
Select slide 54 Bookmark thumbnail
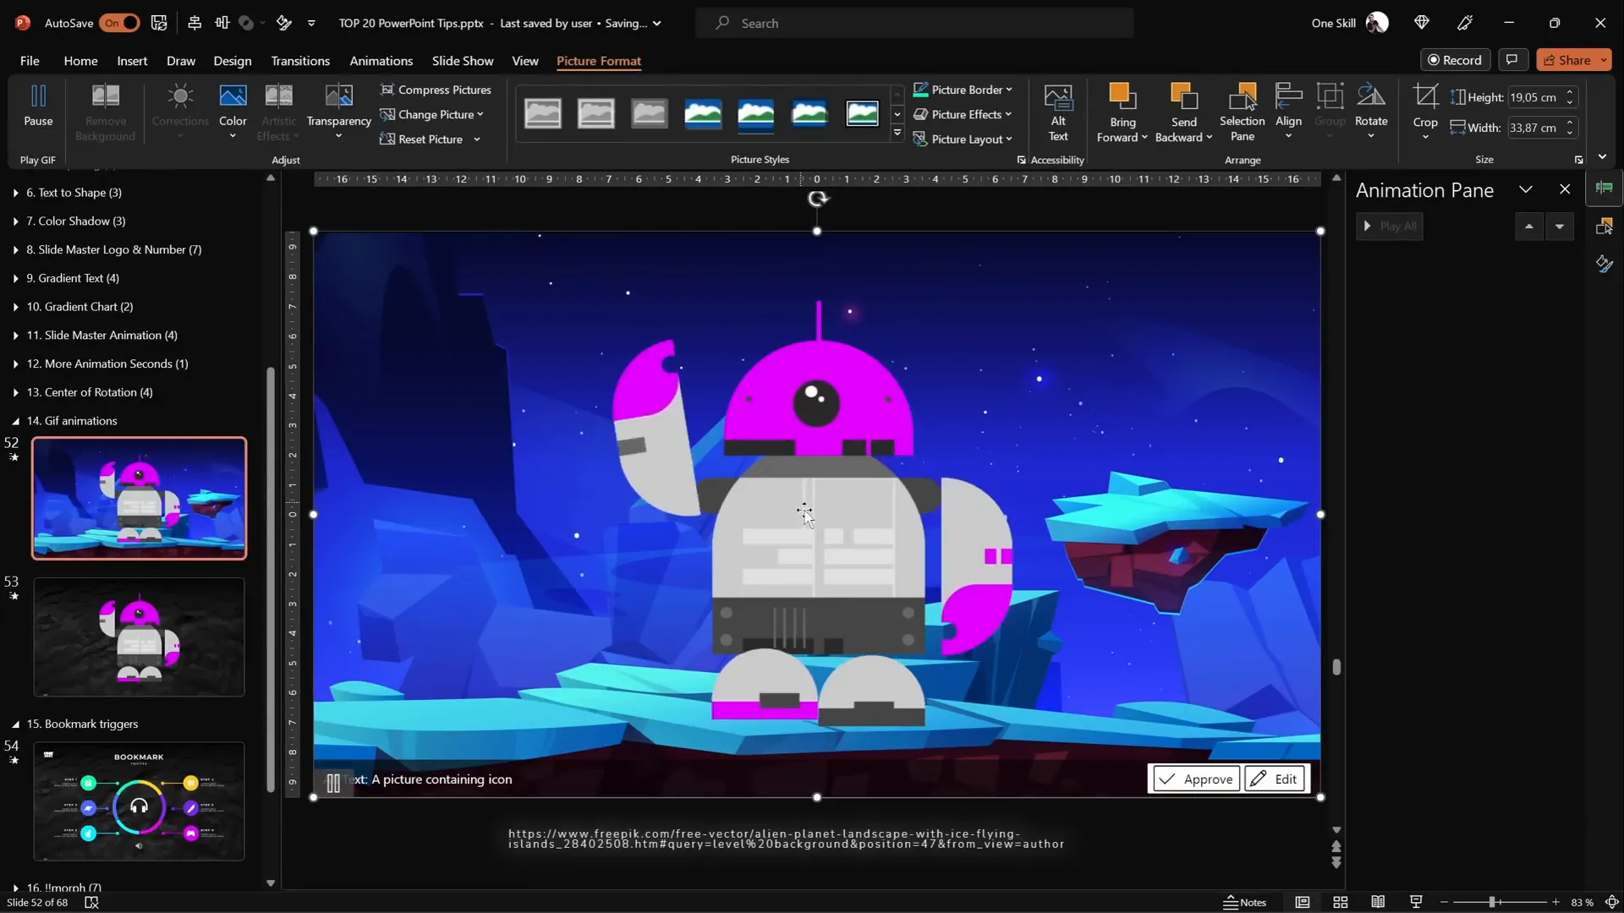click(140, 801)
